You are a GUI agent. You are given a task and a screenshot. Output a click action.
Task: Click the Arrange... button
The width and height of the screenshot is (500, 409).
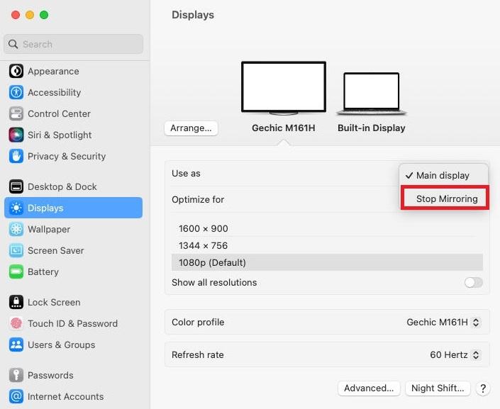pos(191,128)
